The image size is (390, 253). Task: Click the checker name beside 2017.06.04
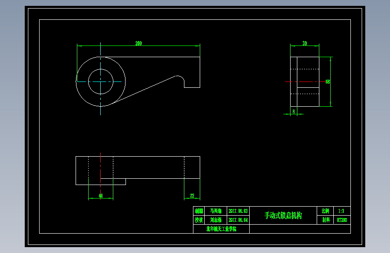[215, 220]
